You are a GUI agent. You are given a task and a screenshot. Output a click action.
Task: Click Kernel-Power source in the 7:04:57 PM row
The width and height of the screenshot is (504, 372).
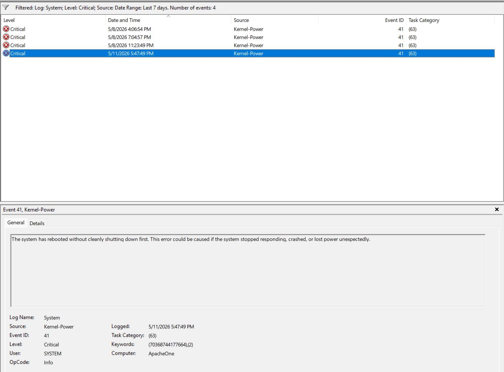pyautogui.click(x=248, y=37)
